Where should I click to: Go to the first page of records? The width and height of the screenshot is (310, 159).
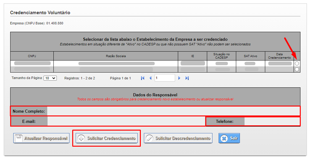click(143, 78)
